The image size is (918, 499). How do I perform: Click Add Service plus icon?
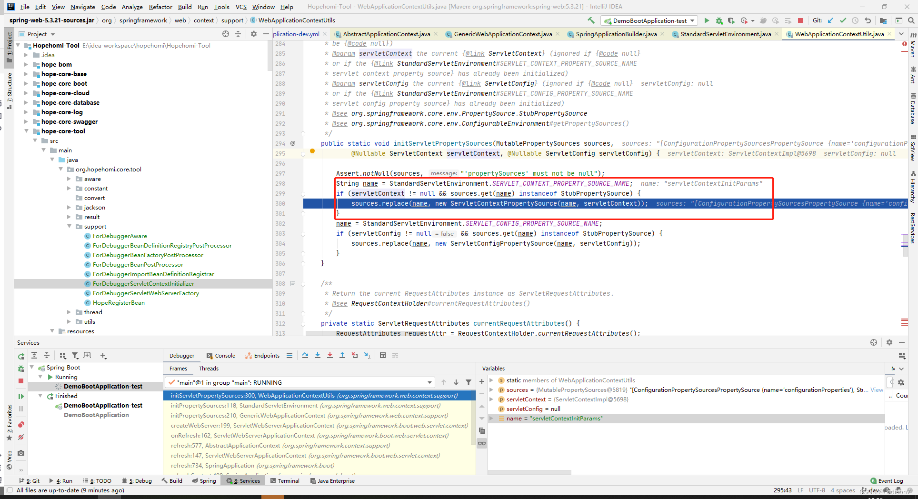[103, 355]
